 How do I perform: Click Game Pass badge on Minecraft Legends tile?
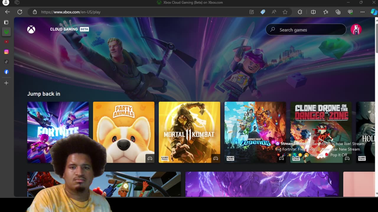coord(230,158)
